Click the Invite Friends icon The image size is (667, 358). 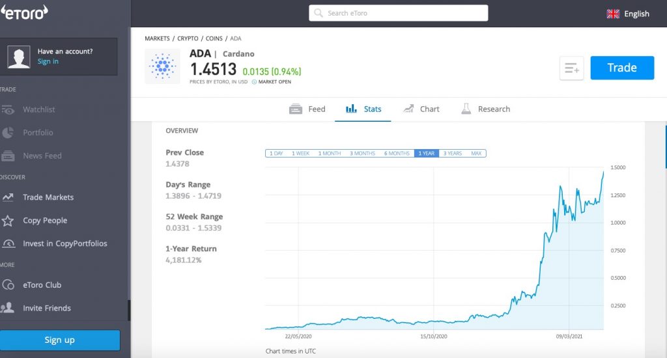click(x=8, y=308)
